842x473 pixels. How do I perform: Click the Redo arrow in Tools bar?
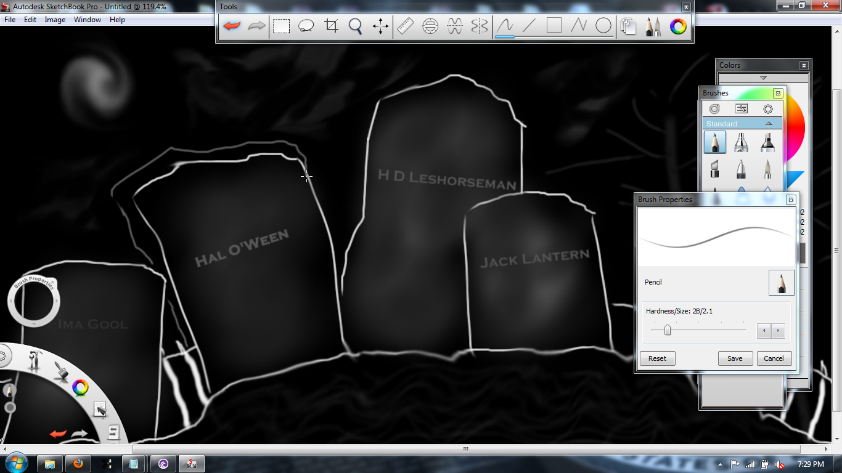point(256,26)
